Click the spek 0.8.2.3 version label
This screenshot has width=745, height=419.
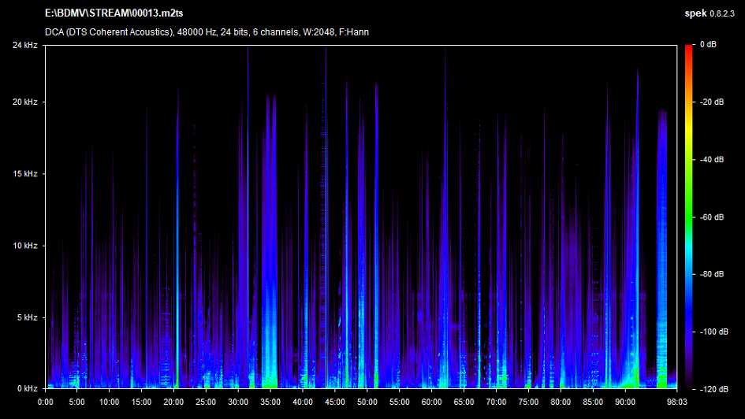tap(712, 13)
